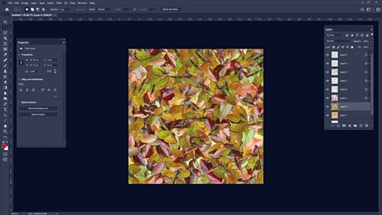The image size is (382, 215).
Task: Click the create new layer icon
Action: 361,126
